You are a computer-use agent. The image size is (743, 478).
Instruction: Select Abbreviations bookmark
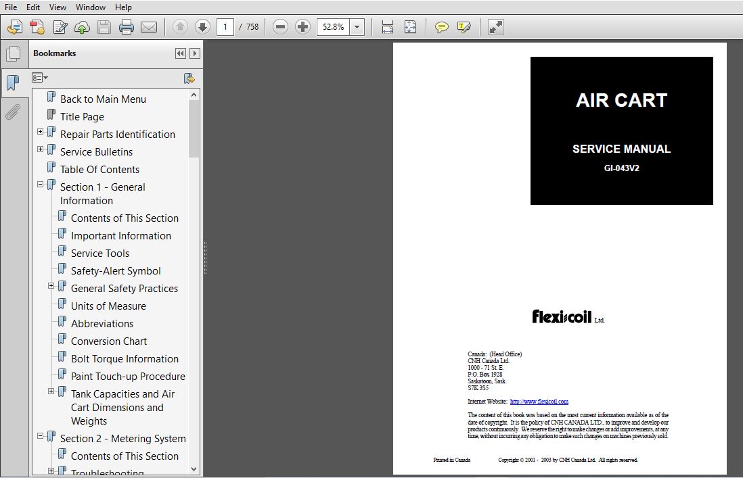pos(102,324)
